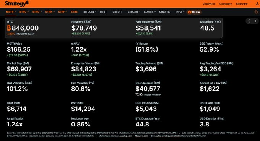The width and height of the screenshot is (260, 141).
Task: Click the Open Interest $40,577
Action: click(148, 89)
